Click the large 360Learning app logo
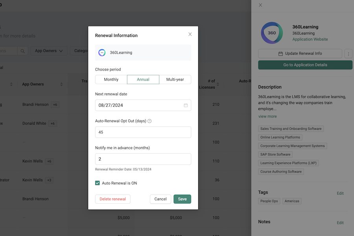 point(272,33)
